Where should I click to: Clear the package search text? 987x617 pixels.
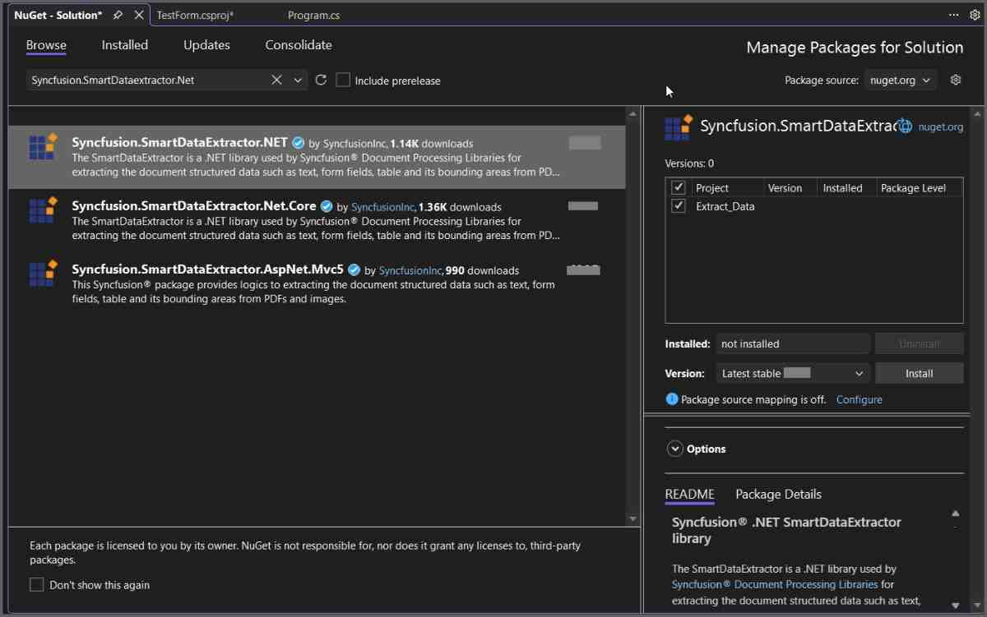(x=276, y=80)
